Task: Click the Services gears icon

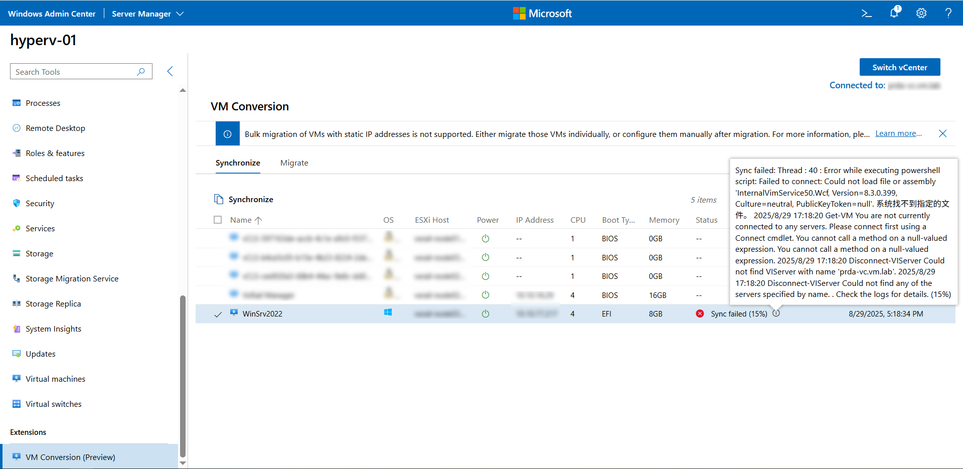Action: click(x=17, y=228)
